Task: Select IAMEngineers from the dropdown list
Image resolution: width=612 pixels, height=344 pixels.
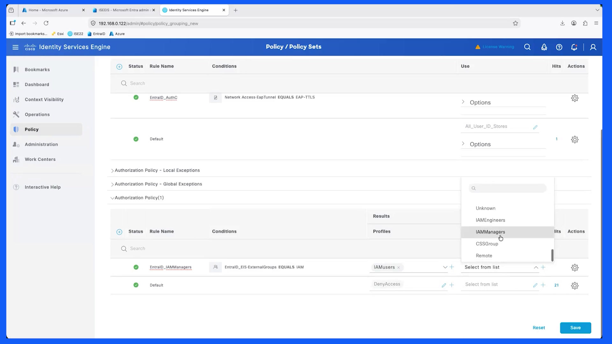Action: pyautogui.click(x=507, y=220)
